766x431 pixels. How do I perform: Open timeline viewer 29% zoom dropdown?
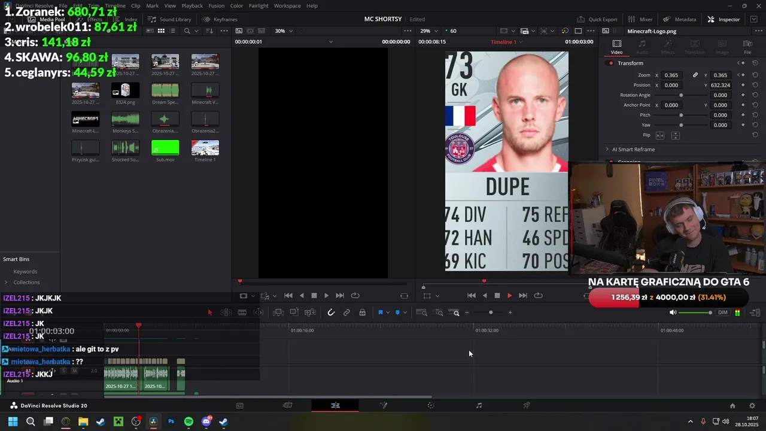(x=428, y=31)
